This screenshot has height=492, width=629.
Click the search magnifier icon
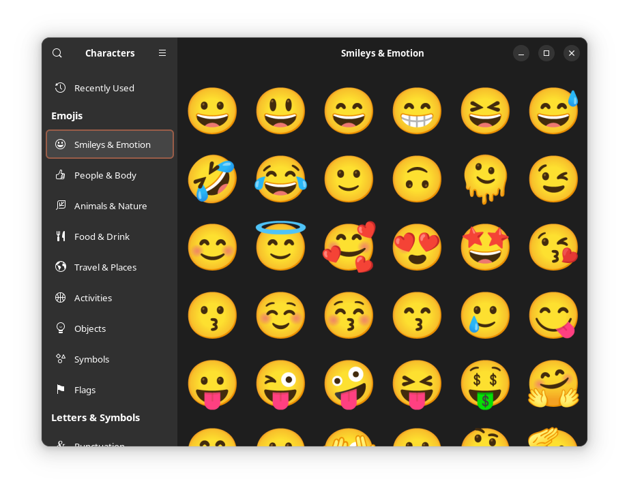[57, 53]
